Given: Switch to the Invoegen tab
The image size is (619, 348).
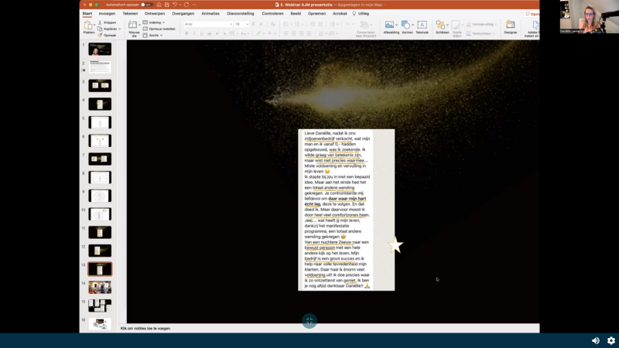Looking at the screenshot, I should 107,13.
